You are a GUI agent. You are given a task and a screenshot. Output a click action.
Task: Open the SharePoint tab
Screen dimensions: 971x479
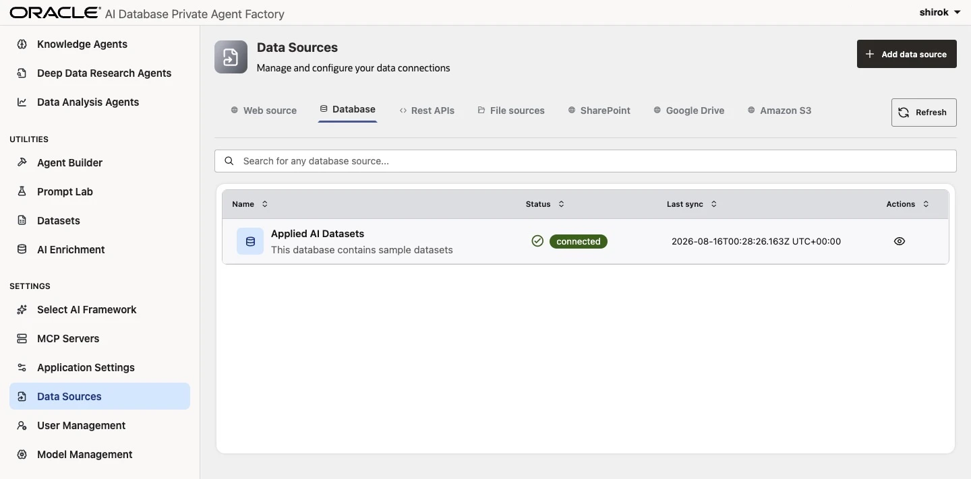pyautogui.click(x=599, y=110)
